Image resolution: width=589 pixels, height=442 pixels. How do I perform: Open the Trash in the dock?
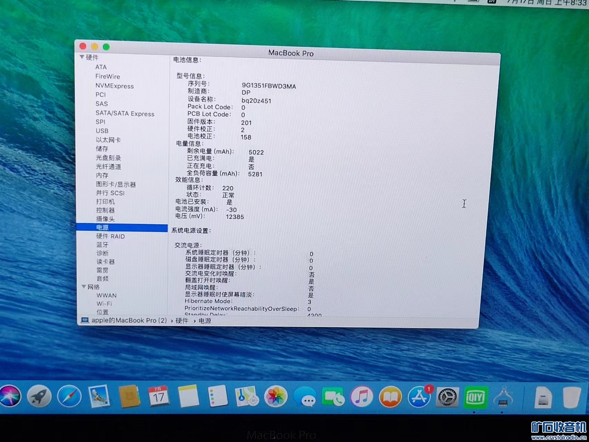click(572, 397)
